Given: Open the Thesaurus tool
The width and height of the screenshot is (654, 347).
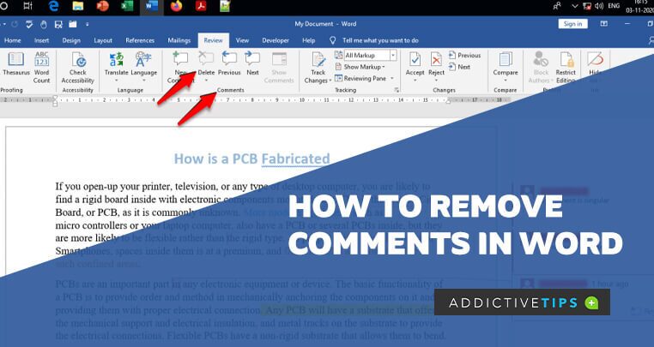Looking at the screenshot, I should [x=16, y=64].
